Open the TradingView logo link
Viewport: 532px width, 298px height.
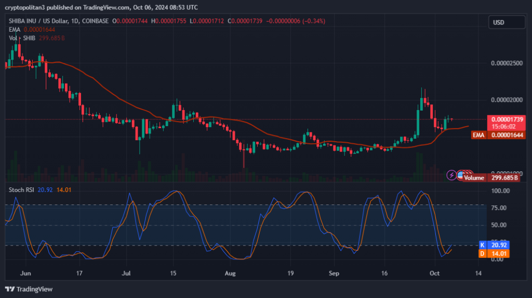29,289
